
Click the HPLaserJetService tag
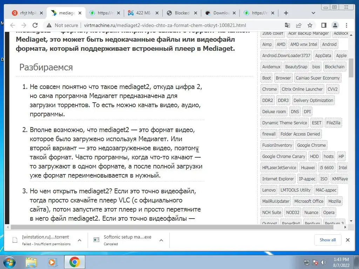(x=279, y=168)
